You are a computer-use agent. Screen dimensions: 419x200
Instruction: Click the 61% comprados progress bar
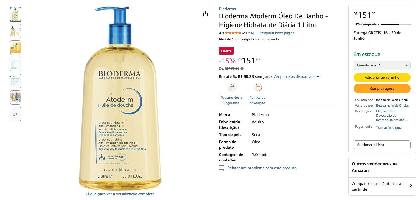pos(396,24)
